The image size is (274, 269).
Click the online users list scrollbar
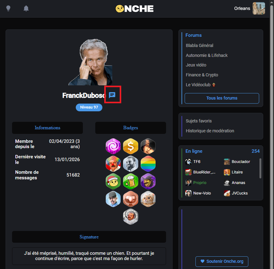[260, 168]
